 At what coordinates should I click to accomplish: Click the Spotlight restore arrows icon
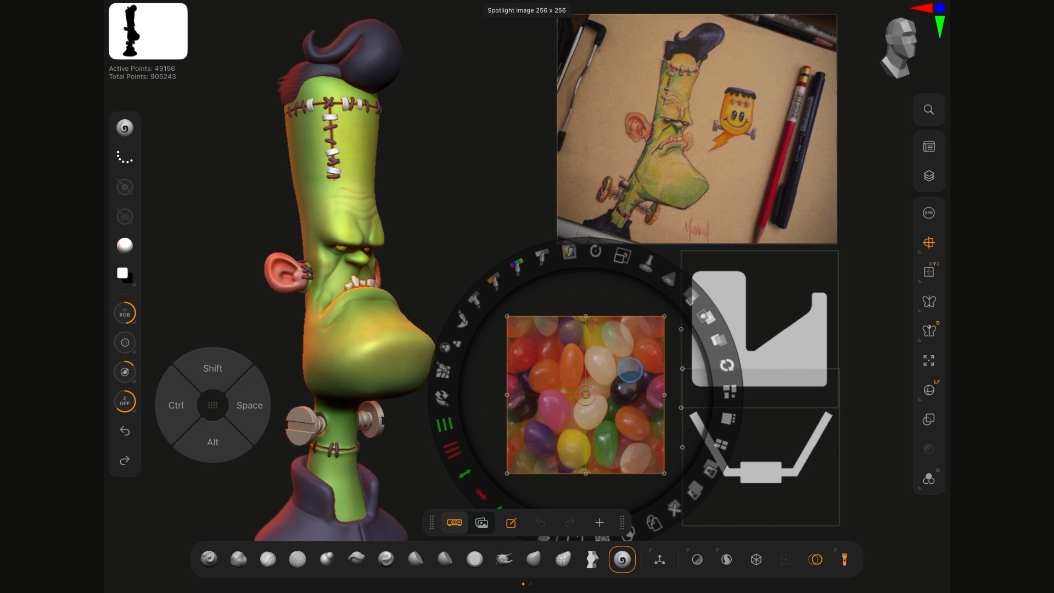[727, 365]
